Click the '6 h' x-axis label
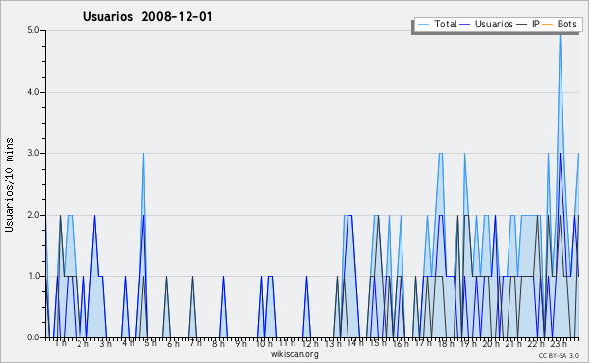The image size is (589, 363). tap(173, 343)
